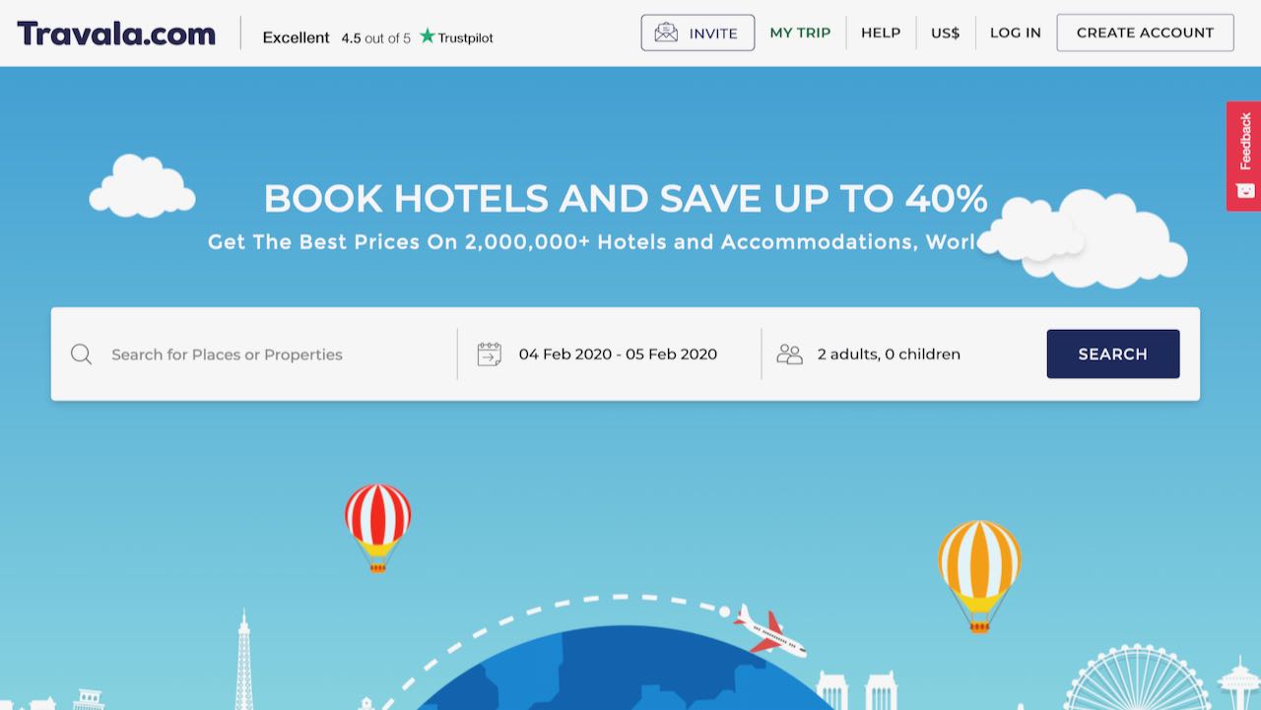This screenshot has width=1261, height=710.
Task: Open the US$ currency selector
Action: point(945,32)
